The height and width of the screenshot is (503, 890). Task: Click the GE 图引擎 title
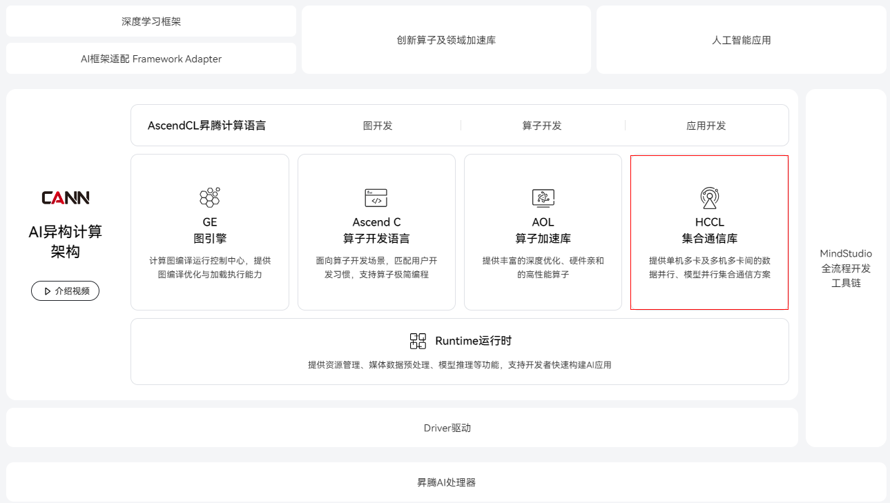[x=210, y=230]
